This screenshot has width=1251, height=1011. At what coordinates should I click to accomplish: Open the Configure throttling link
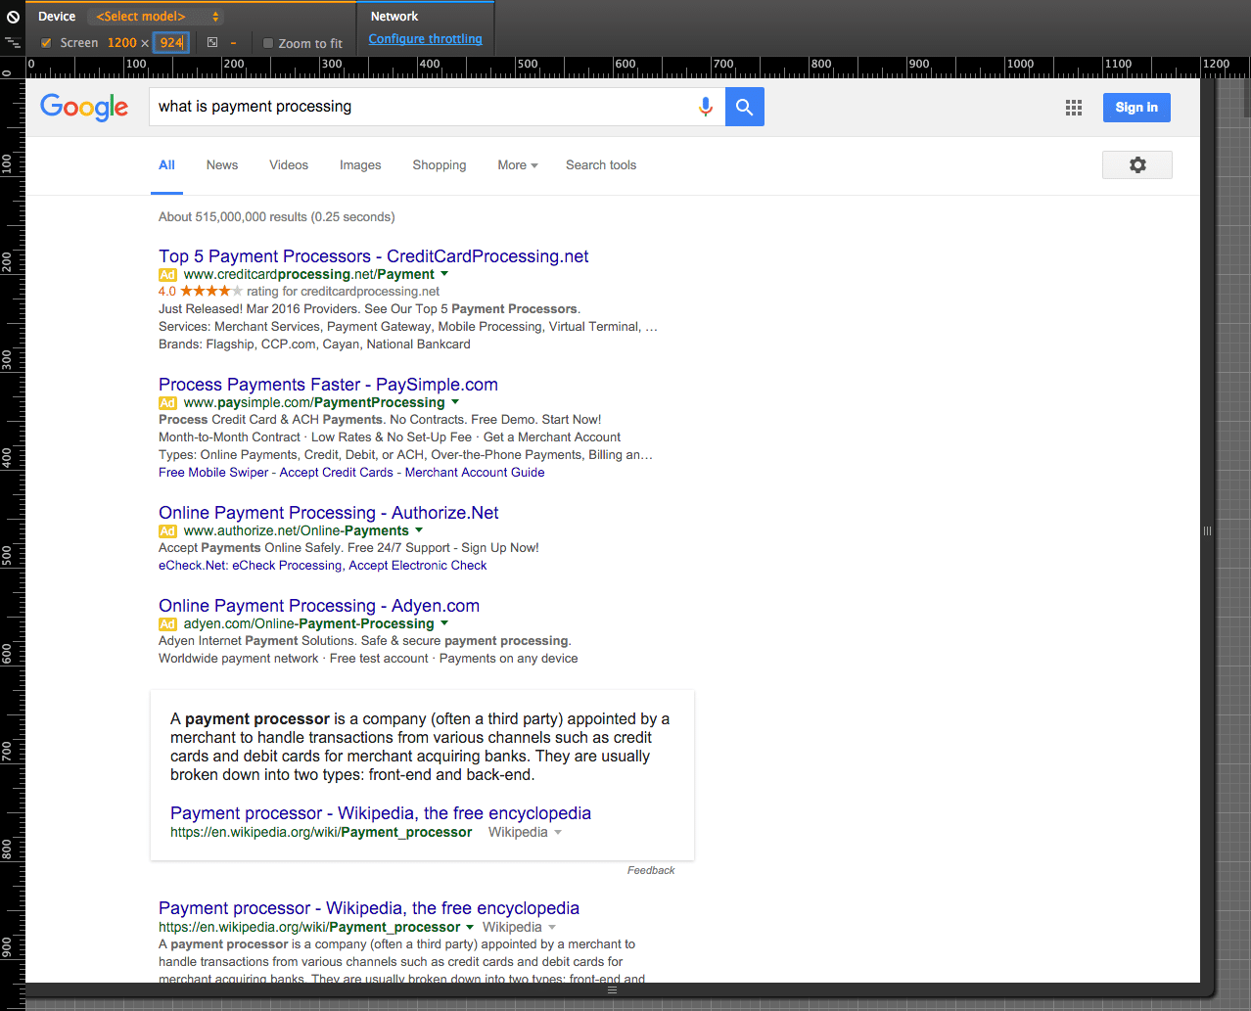coord(425,39)
